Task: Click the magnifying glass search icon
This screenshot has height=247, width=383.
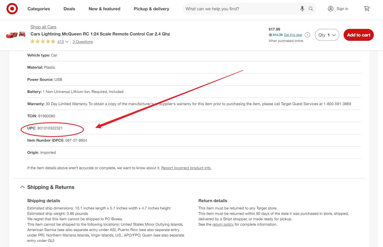Action: point(311,9)
